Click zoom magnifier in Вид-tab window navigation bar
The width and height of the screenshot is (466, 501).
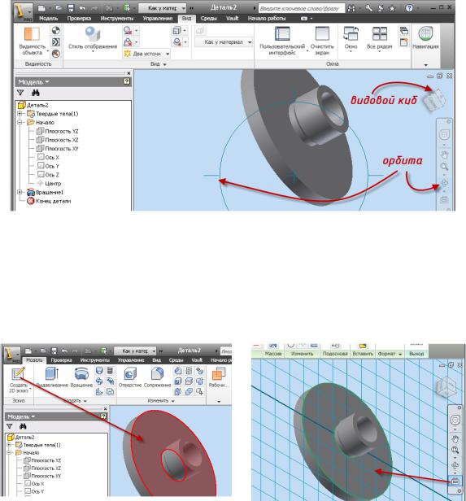pyautogui.click(x=444, y=167)
